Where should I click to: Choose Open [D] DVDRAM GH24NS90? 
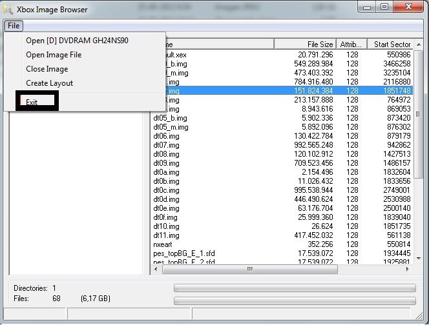(77, 41)
